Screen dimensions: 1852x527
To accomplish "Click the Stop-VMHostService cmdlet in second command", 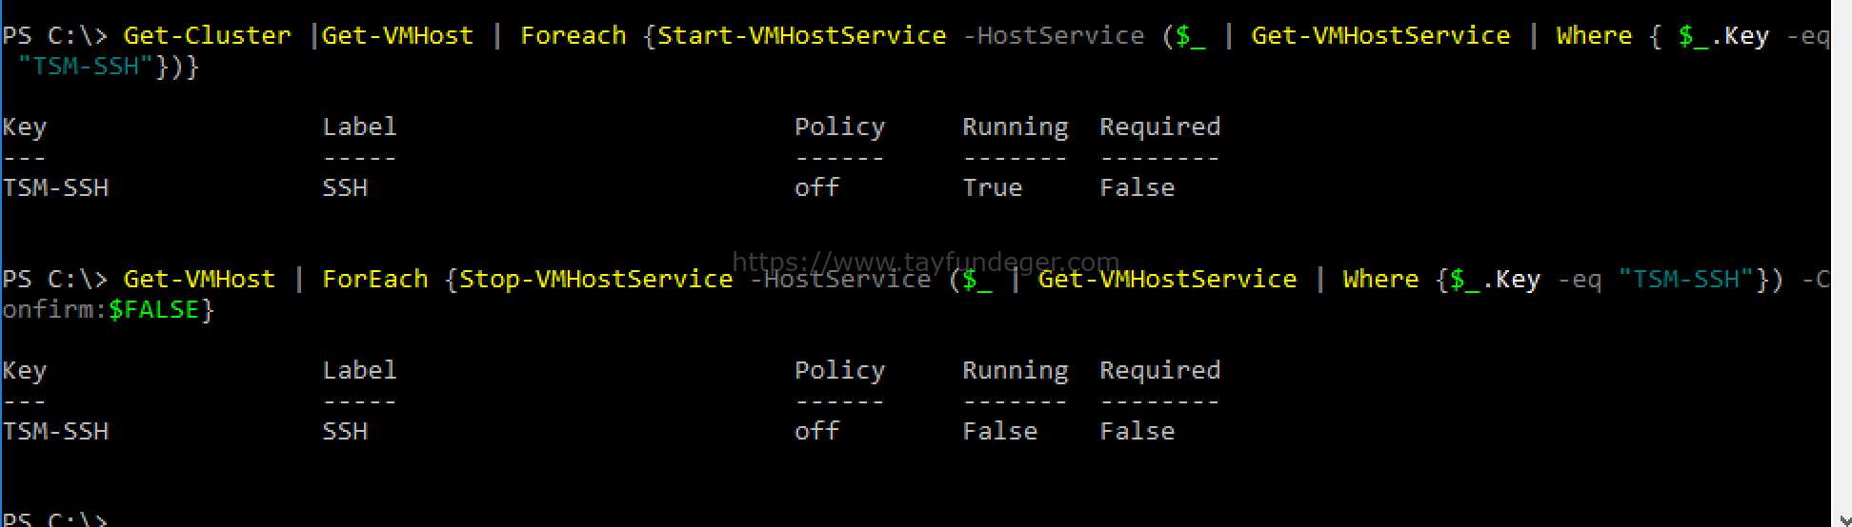I will pos(596,279).
